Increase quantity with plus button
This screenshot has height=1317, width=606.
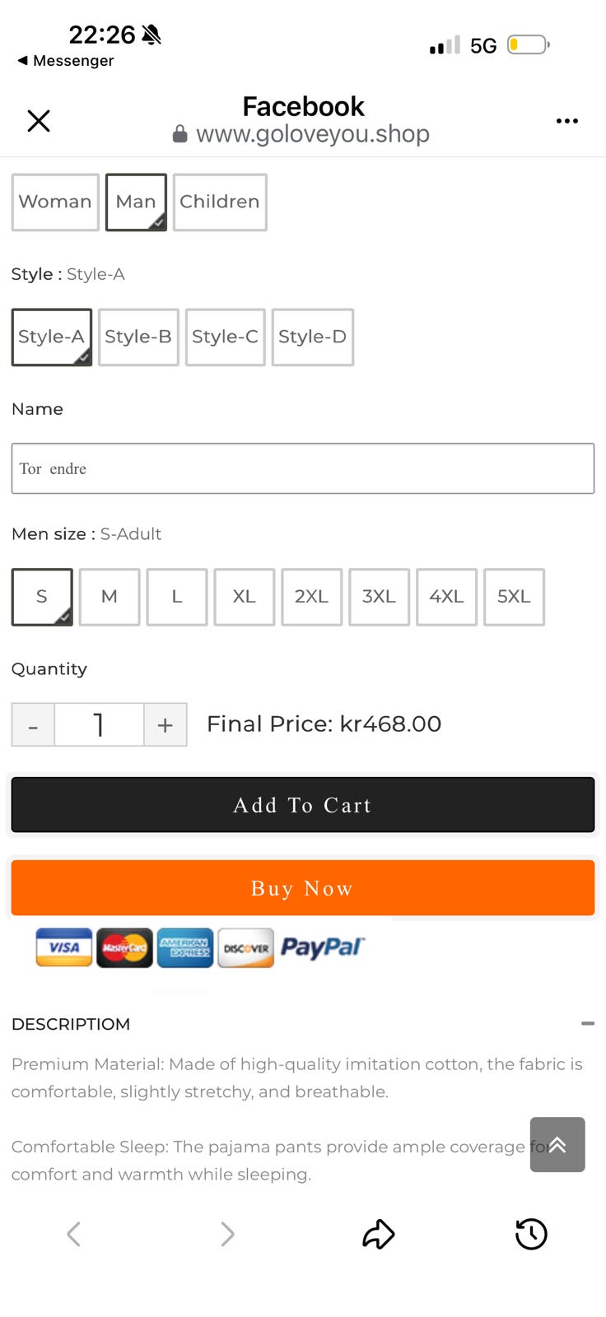point(165,724)
